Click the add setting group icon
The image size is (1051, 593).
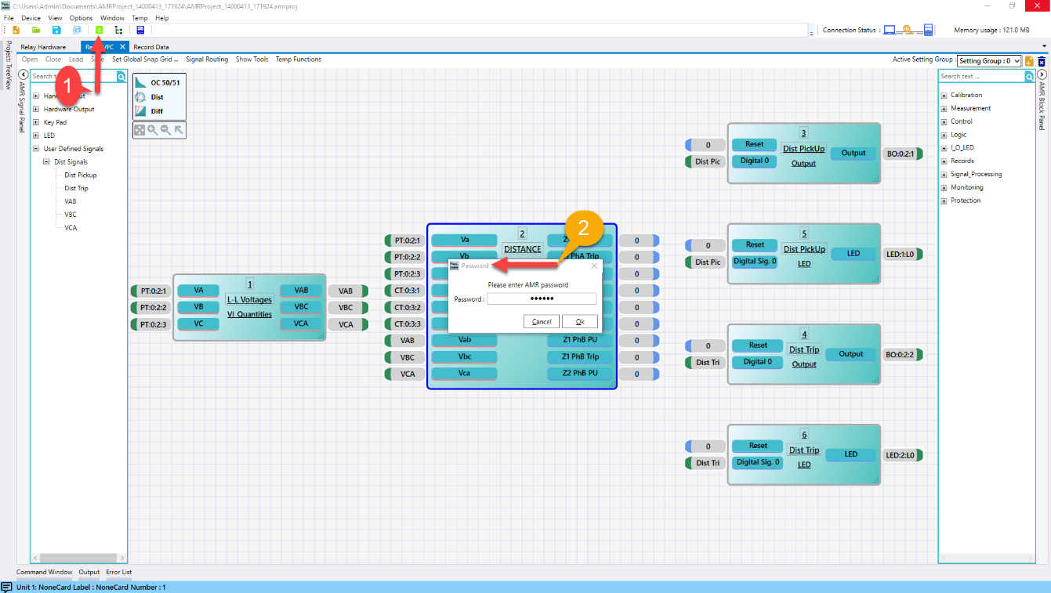1030,61
